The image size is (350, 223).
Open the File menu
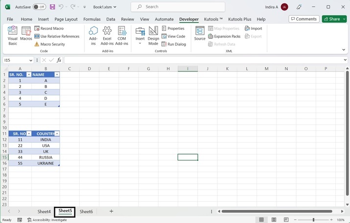coord(10,19)
